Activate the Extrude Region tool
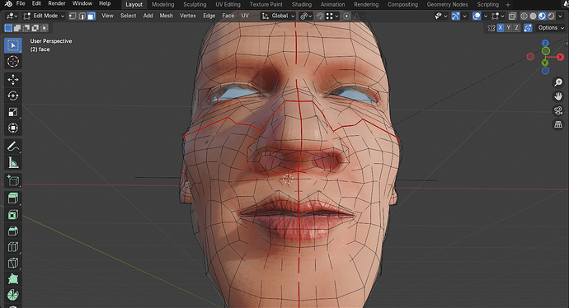Screen dimensions: 569x308 [x=13, y=198]
